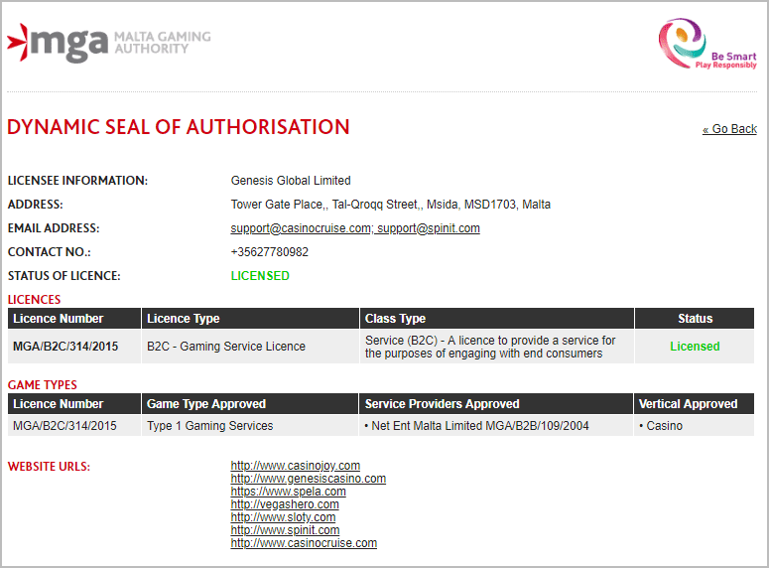The width and height of the screenshot is (769, 568).
Task: Click the Vertical Approved column header
Action: point(694,404)
